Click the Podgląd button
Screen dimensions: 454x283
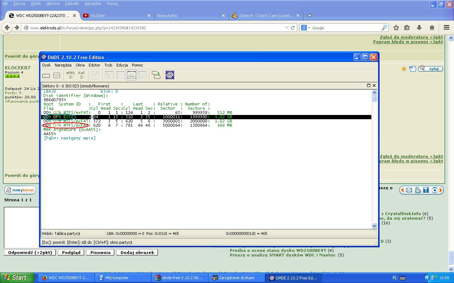tap(71, 253)
